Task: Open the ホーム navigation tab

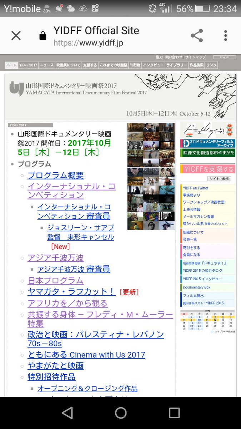Action: [x=11, y=65]
